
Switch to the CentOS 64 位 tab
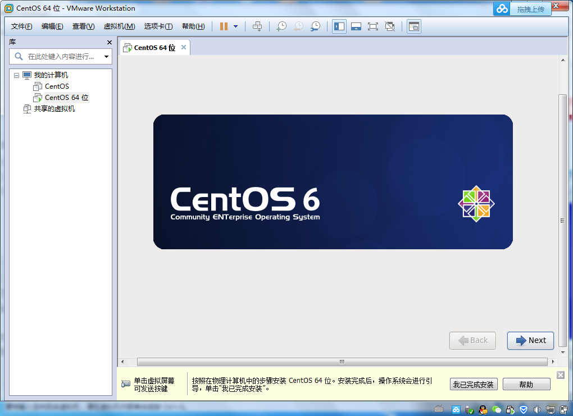[154, 48]
